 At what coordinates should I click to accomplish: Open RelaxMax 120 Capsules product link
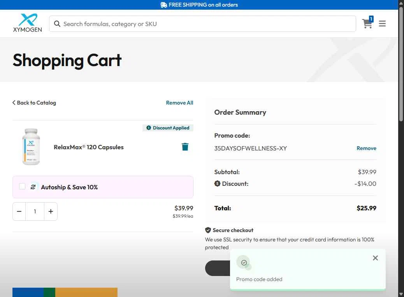coord(88,147)
